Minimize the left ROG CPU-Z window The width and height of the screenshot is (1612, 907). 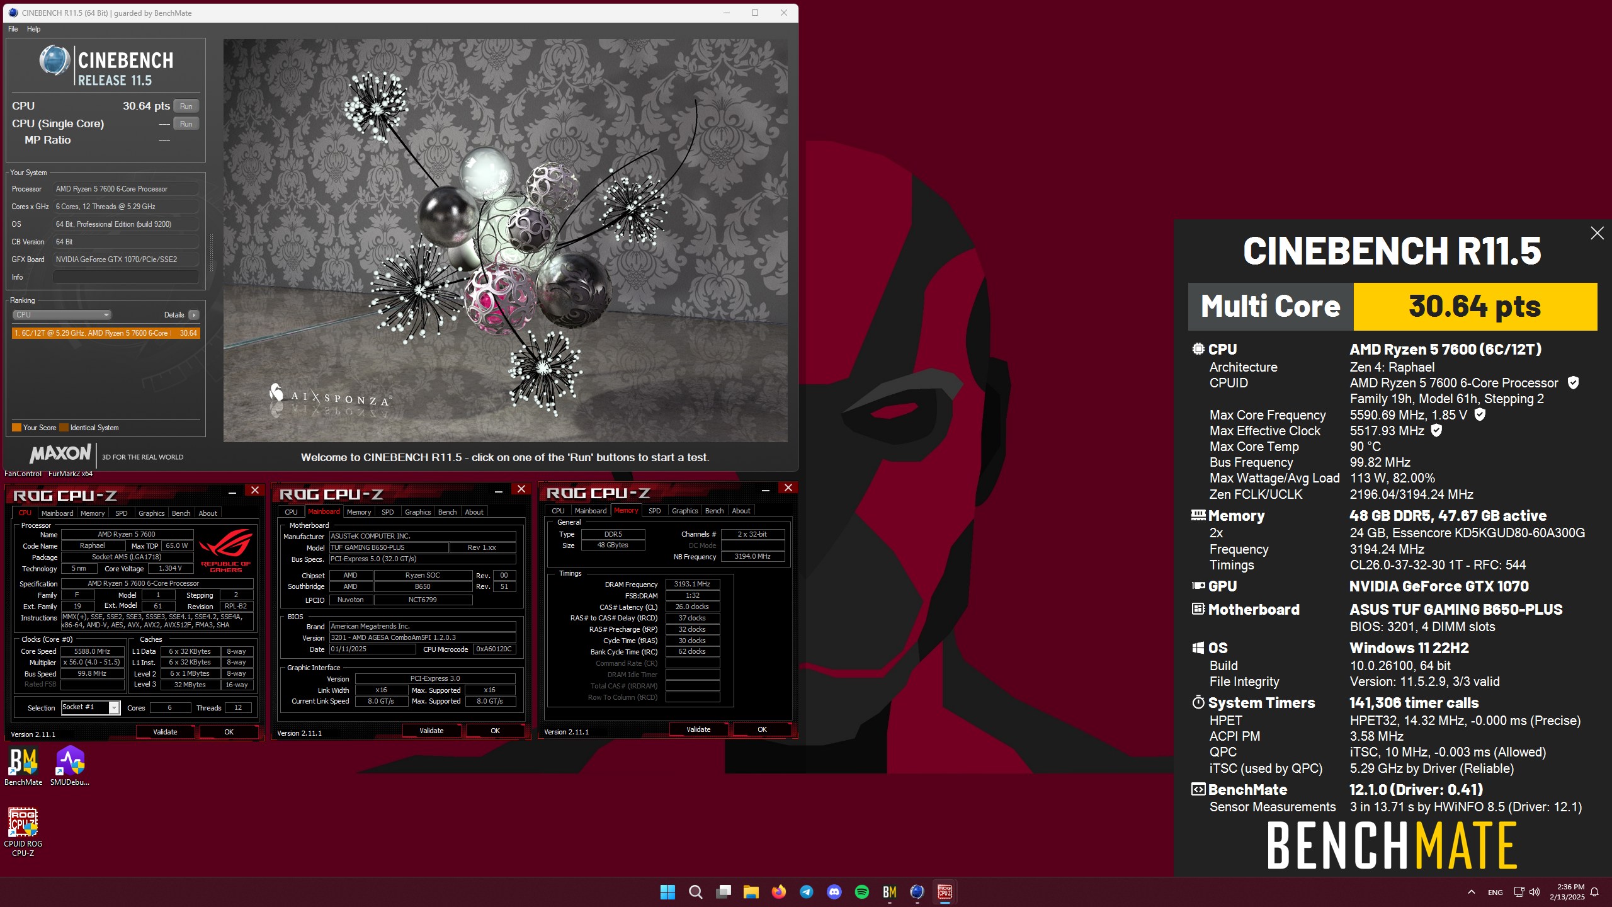click(232, 492)
